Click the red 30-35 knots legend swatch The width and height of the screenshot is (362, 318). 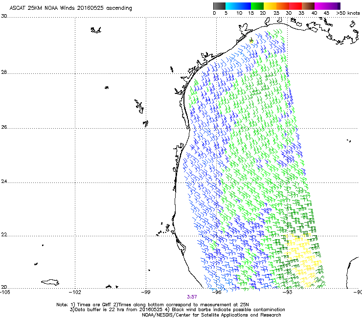(295, 6)
